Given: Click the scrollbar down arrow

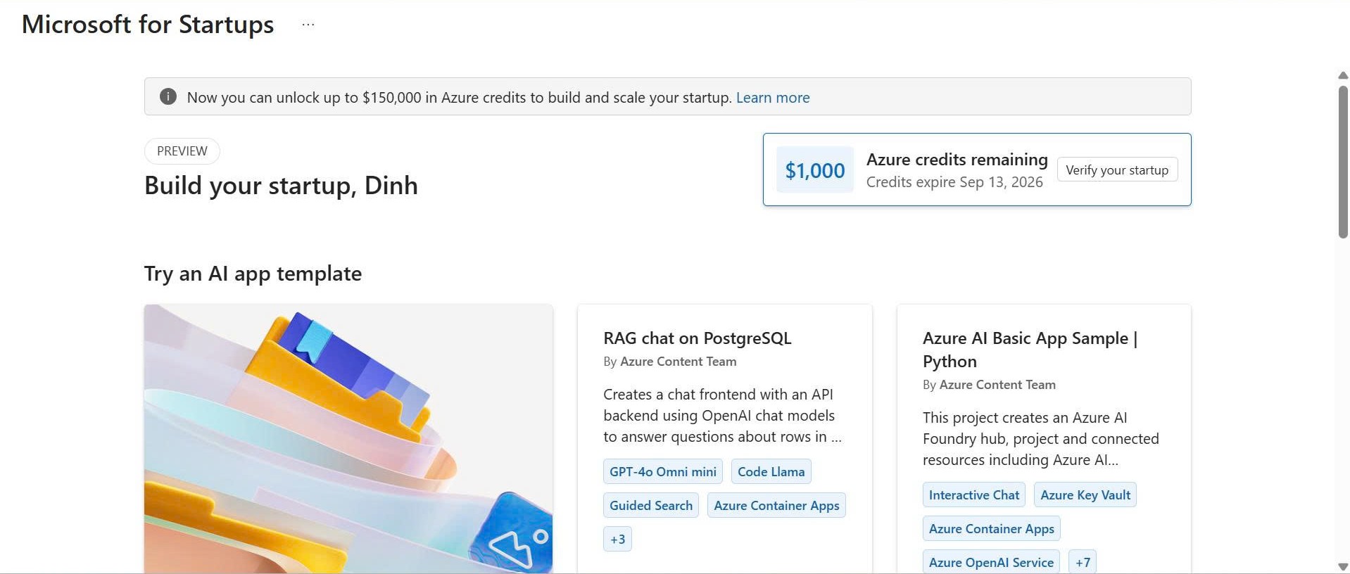Looking at the screenshot, I should pyautogui.click(x=1343, y=566).
